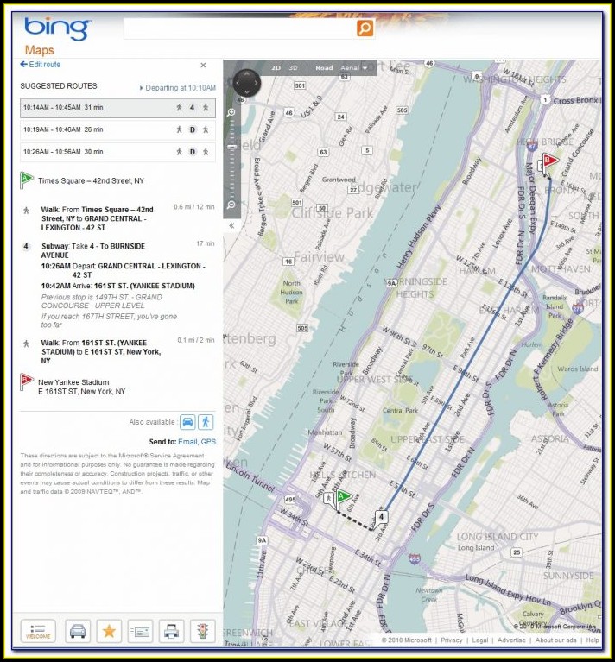
Task: Click the orange search magnifier button
Action: click(x=365, y=28)
